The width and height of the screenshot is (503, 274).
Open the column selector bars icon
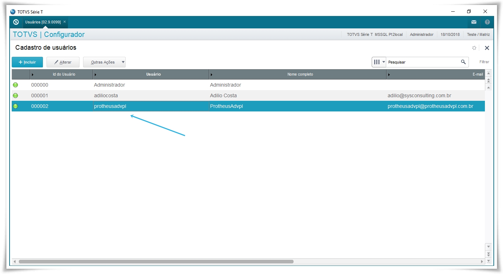click(x=379, y=62)
